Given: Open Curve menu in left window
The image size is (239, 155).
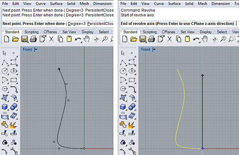Looking at the screenshot, I should coord(41,4).
